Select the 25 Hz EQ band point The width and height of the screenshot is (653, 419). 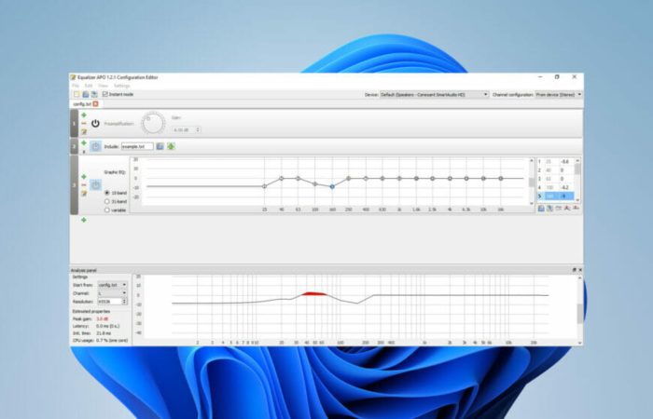[x=264, y=186]
